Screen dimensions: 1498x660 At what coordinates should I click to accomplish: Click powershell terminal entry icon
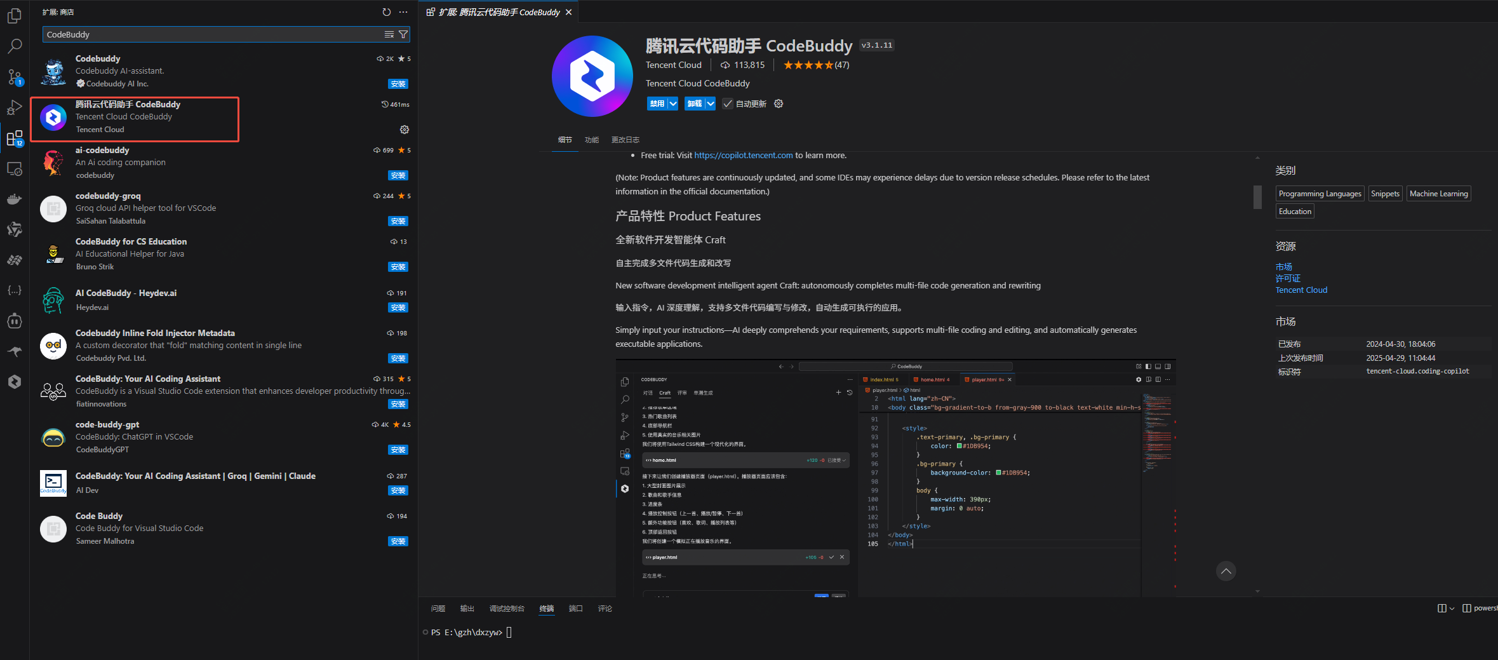[1467, 608]
